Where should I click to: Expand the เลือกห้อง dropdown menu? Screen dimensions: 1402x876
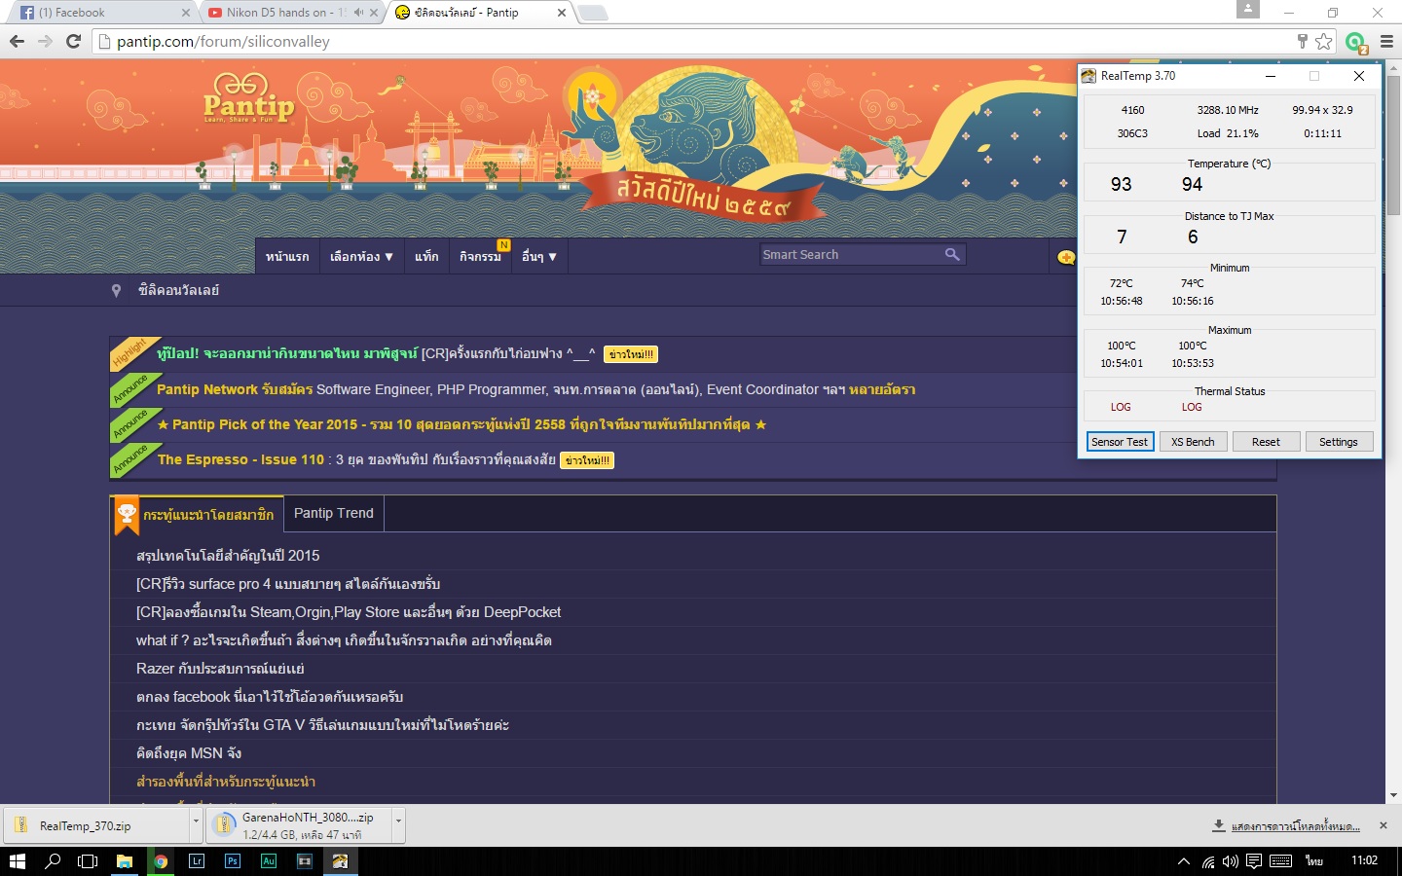[x=361, y=257]
